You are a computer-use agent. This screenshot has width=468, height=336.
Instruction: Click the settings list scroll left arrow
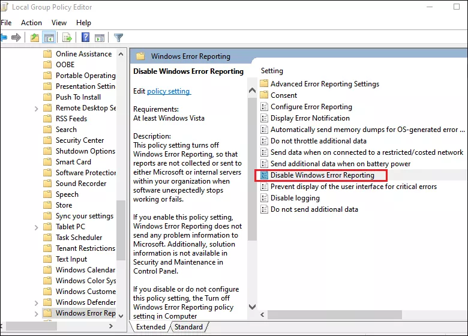[262, 314]
